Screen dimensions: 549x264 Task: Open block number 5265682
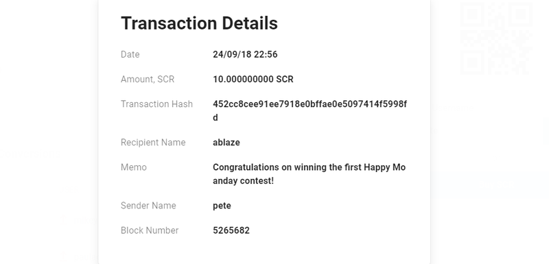tap(231, 230)
